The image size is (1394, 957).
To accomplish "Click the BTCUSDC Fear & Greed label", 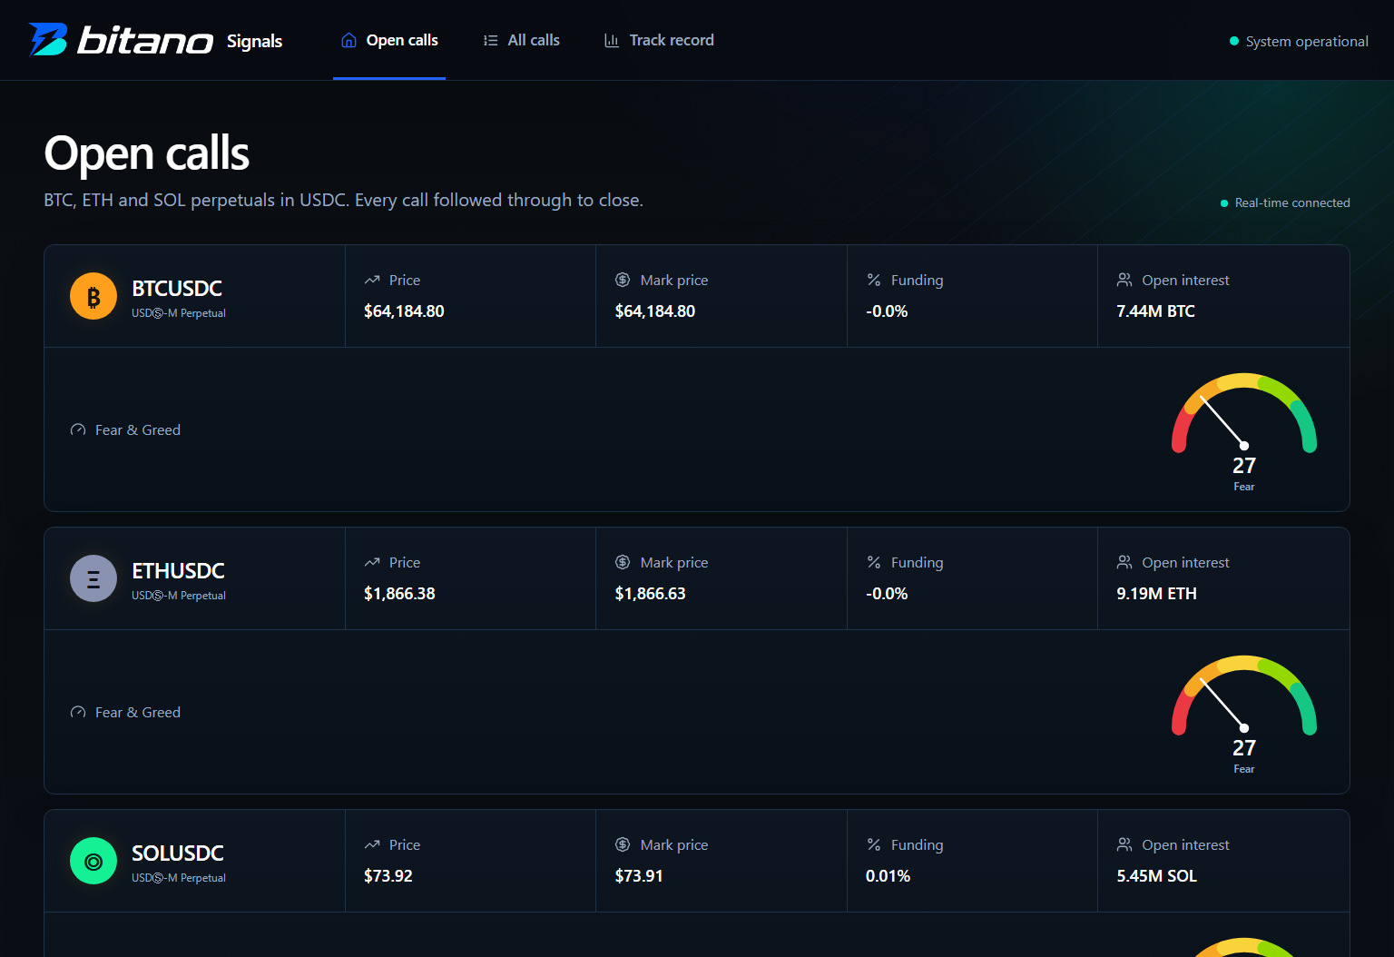I will pos(138,430).
